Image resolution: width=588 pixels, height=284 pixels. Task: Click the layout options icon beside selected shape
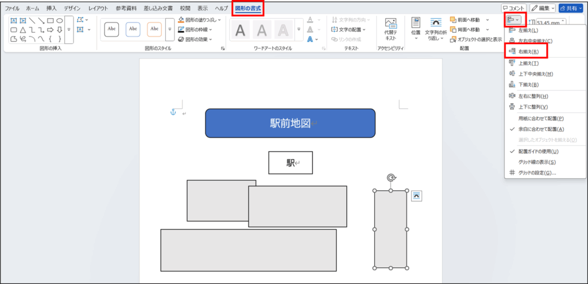point(417,196)
